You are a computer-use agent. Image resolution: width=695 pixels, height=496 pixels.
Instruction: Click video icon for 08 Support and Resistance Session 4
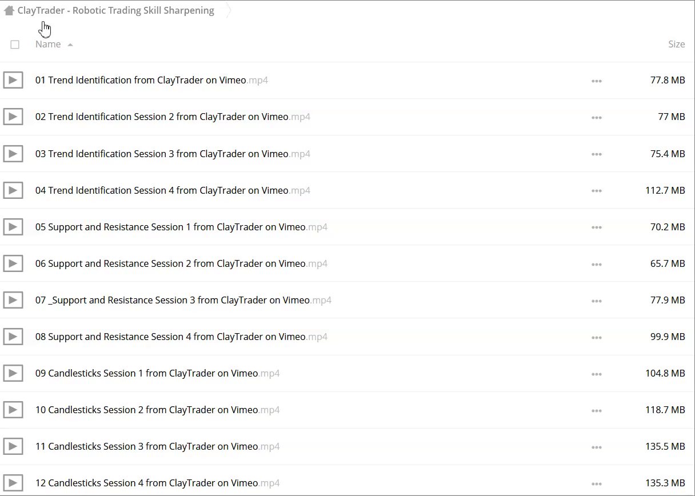[x=13, y=337]
